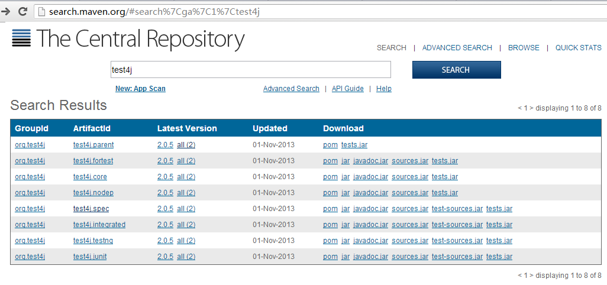Screen dimensions: 607x285
Task: Click the Latest Version column header
Action: pyautogui.click(x=187, y=128)
